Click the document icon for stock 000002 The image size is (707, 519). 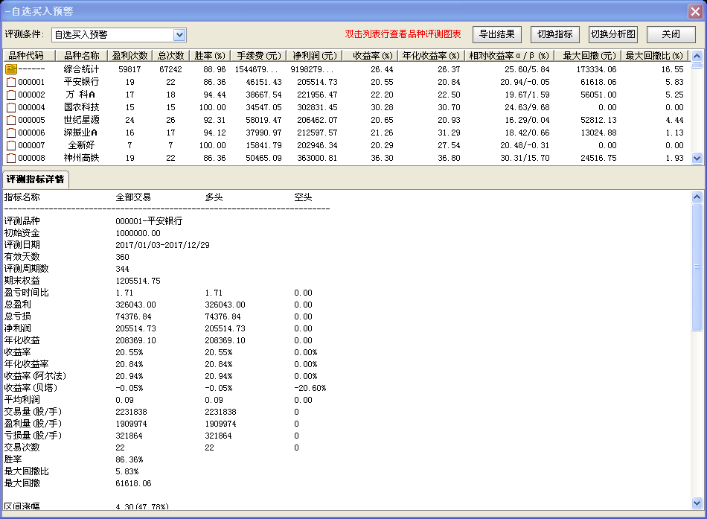[x=10, y=95]
